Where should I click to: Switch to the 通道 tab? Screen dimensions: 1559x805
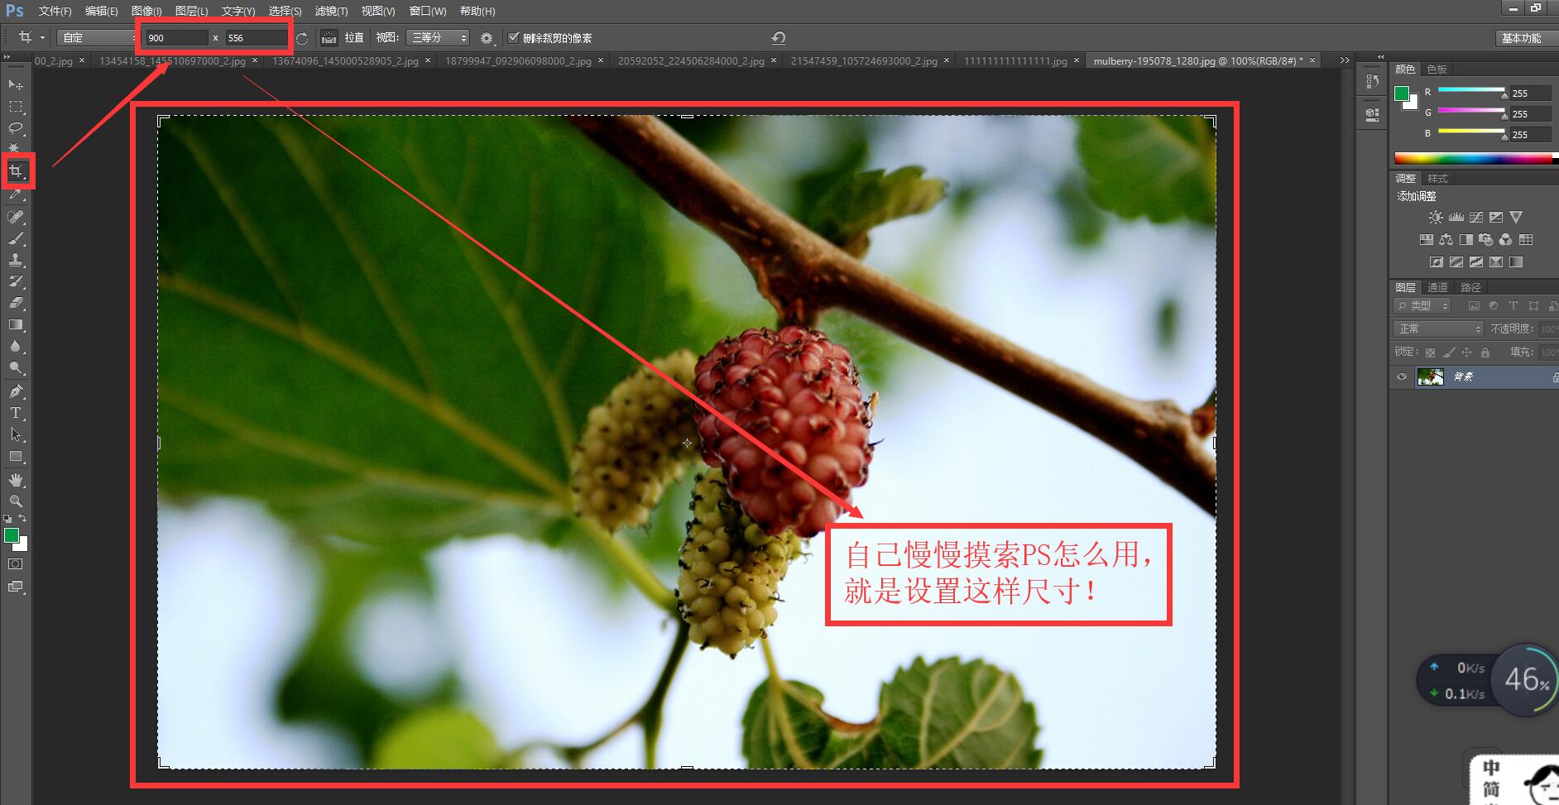(1437, 287)
